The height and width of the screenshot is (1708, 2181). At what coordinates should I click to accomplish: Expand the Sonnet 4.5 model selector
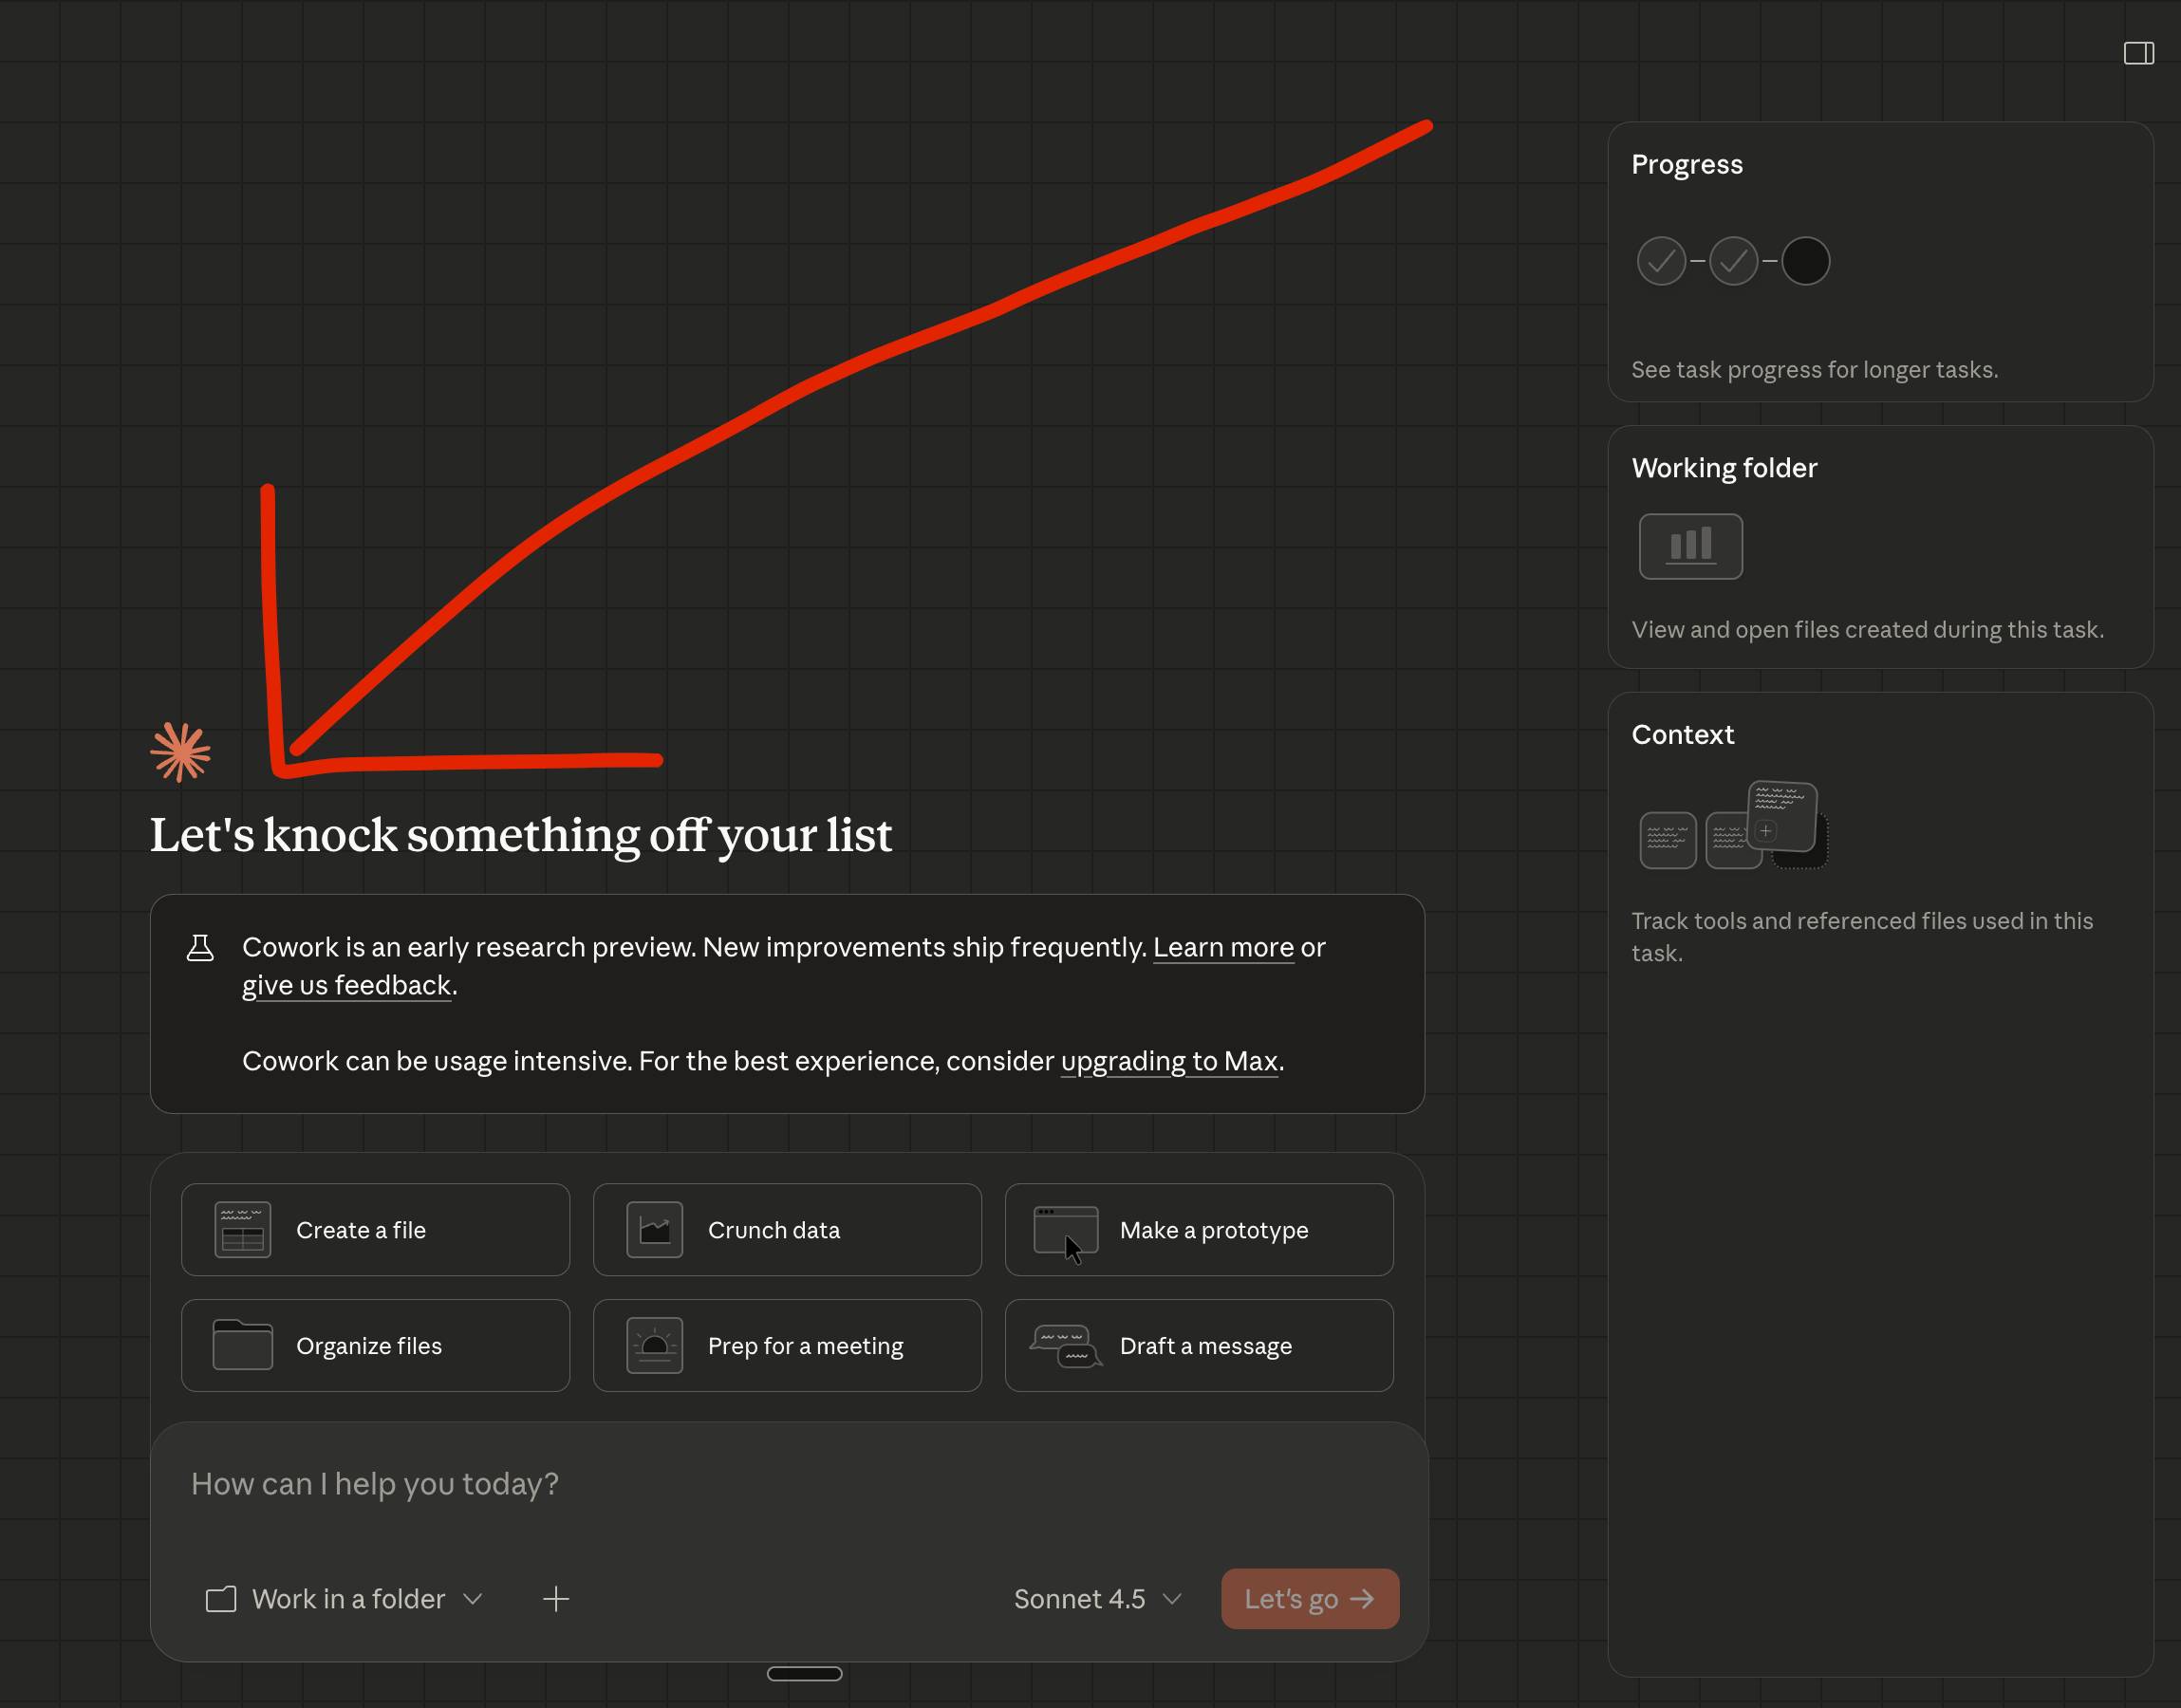click(x=1079, y=1598)
